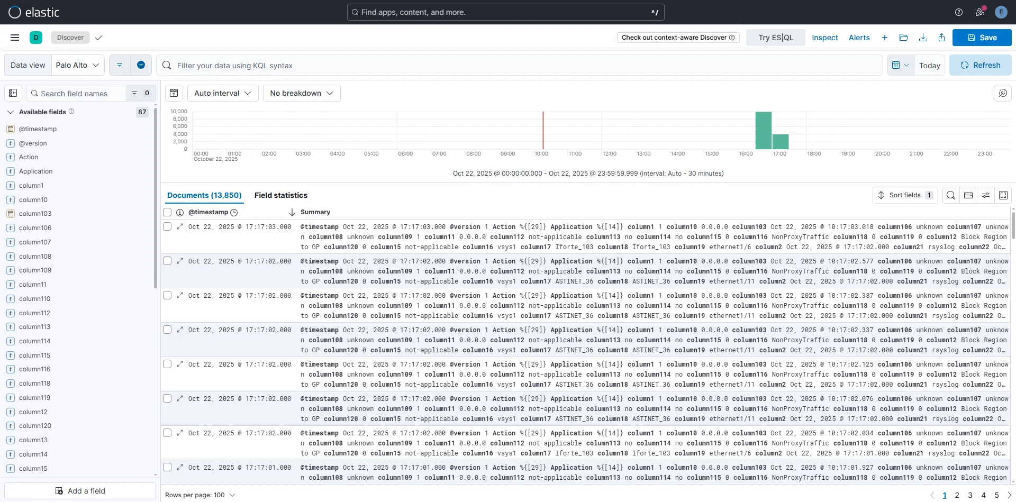1016x502 pixels.
Task: Select the seventh document row checkbox
Action: (167, 433)
